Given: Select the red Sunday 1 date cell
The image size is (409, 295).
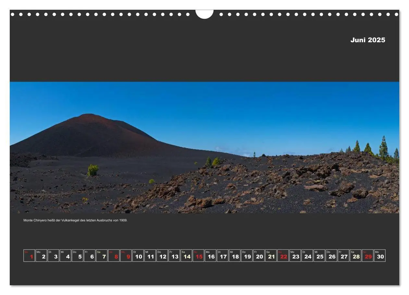Looking at the screenshot, I should coord(29,255).
